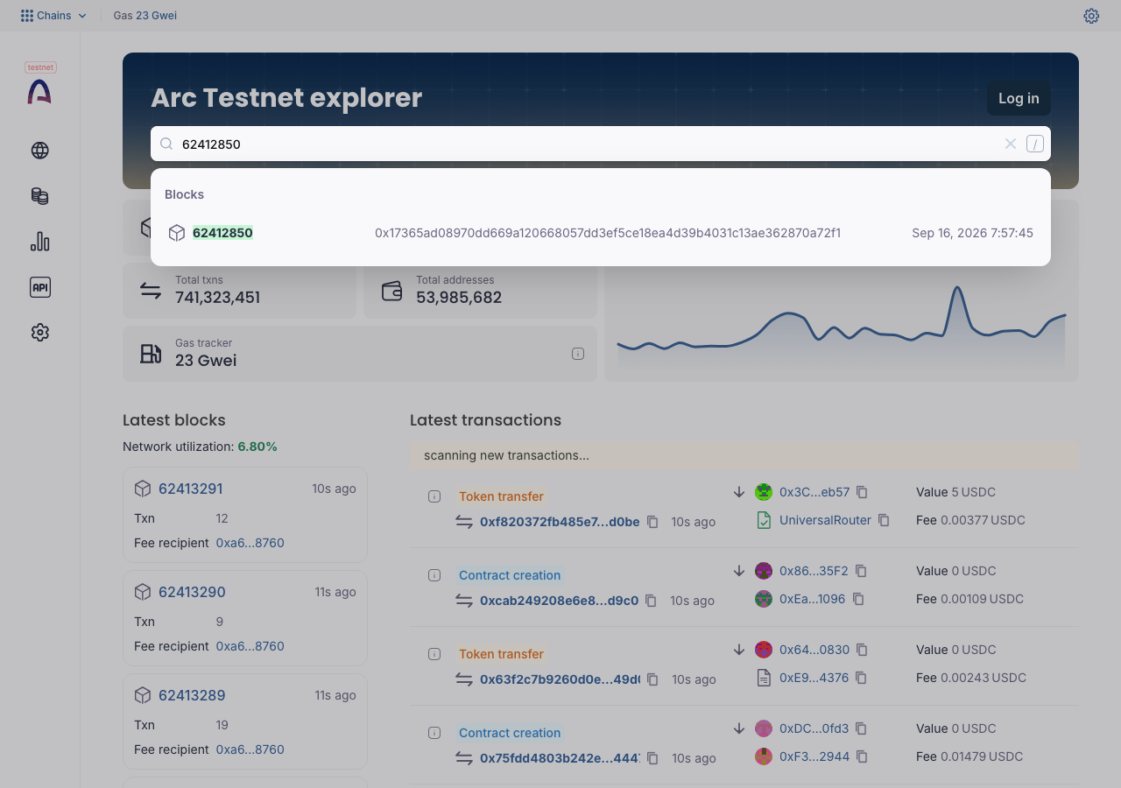1121x788 pixels.
Task: Copy transaction hash 0x63f2c7b9260d0e
Action: 652,679
